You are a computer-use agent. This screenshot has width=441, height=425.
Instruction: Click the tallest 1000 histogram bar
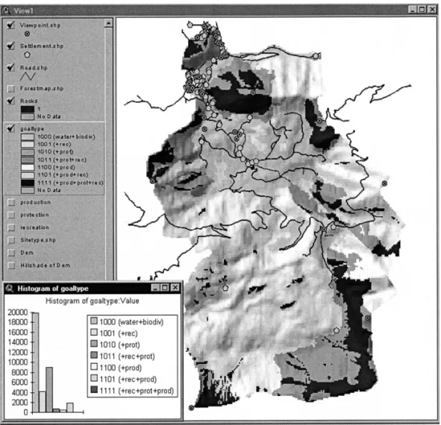[x=35, y=362]
